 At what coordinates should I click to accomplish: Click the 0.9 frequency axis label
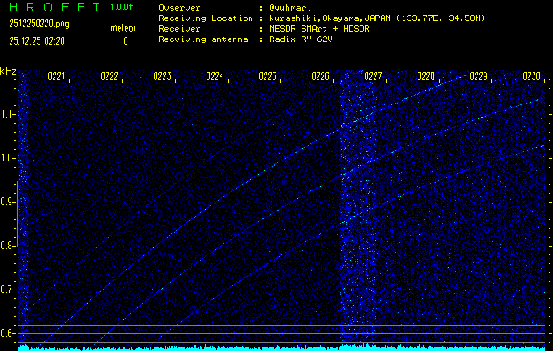pyautogui.click(x=8, y=202)
